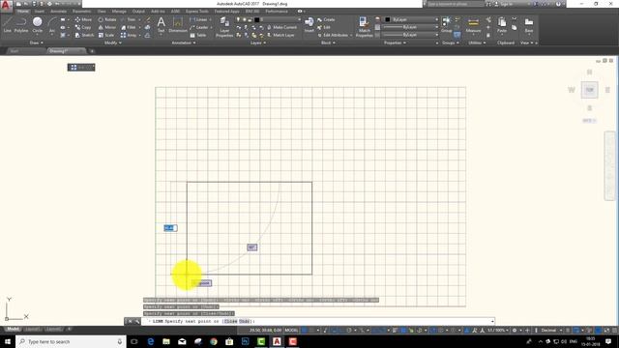
Task: Select the Text annotation tool
Action: (162, 24)
